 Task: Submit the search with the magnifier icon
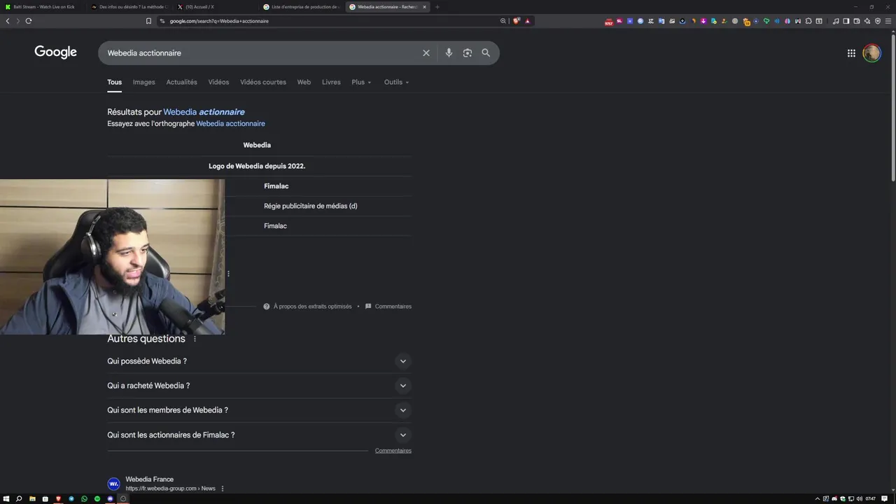click(x=486, y=53)
